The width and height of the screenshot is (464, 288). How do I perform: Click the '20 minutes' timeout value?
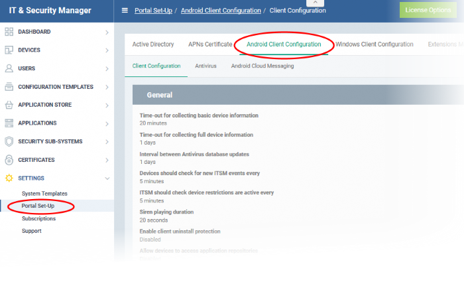click(x=153, y=123)
